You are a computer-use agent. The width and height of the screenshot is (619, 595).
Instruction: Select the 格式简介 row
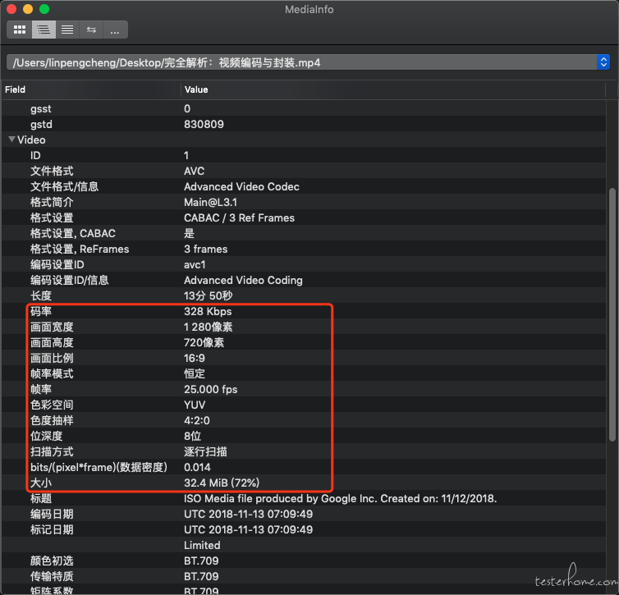[x=304, y=202]
